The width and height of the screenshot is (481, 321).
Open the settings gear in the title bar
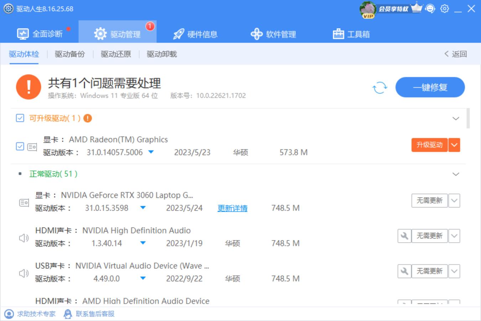(x=444, y=8)
